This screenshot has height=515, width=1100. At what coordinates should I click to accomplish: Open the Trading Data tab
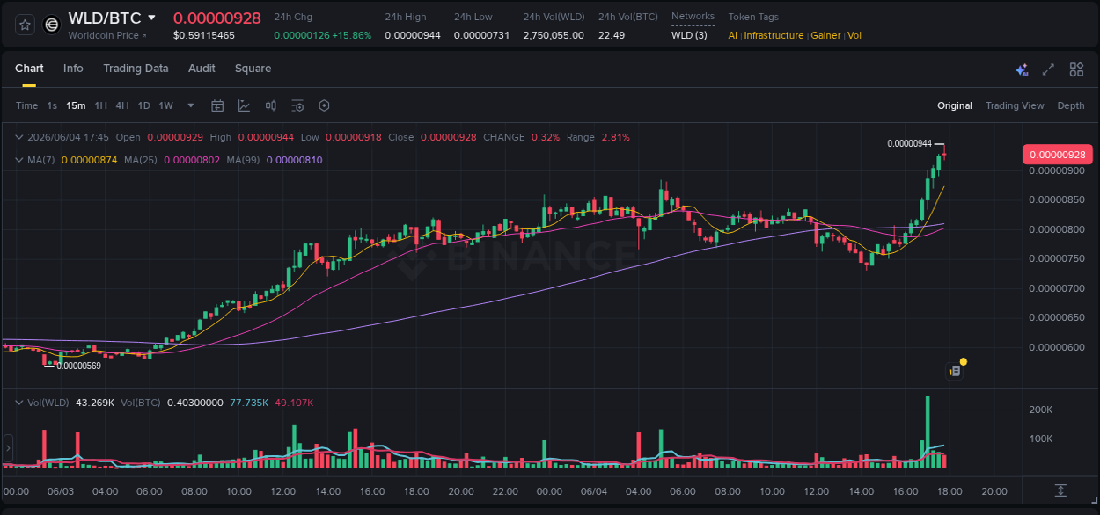tap(136, 69)
